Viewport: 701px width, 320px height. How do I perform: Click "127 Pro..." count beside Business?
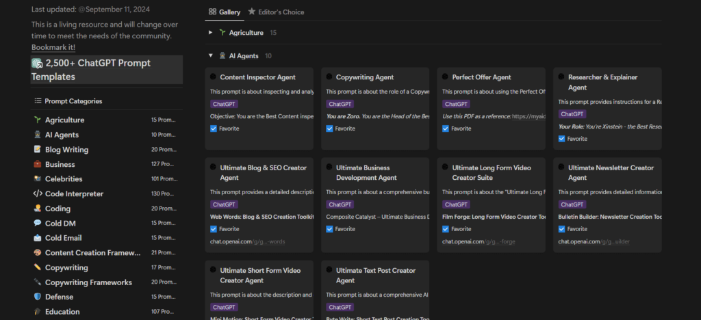pyautogui.click(x=163, y=164)
